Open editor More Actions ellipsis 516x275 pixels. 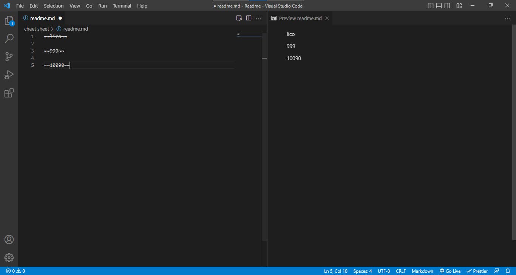pyautogui.click(x=258, y=18)
